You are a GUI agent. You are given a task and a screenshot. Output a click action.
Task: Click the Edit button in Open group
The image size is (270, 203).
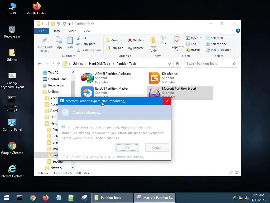click(191, 44)
